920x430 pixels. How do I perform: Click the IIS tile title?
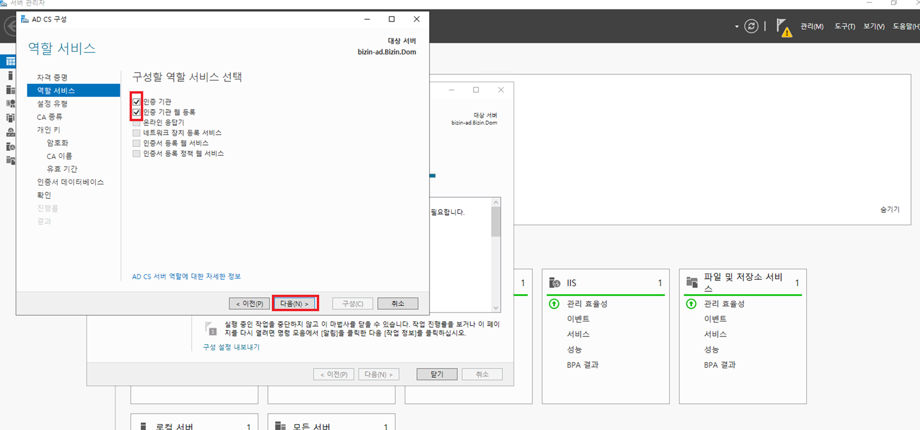[571, 283]
